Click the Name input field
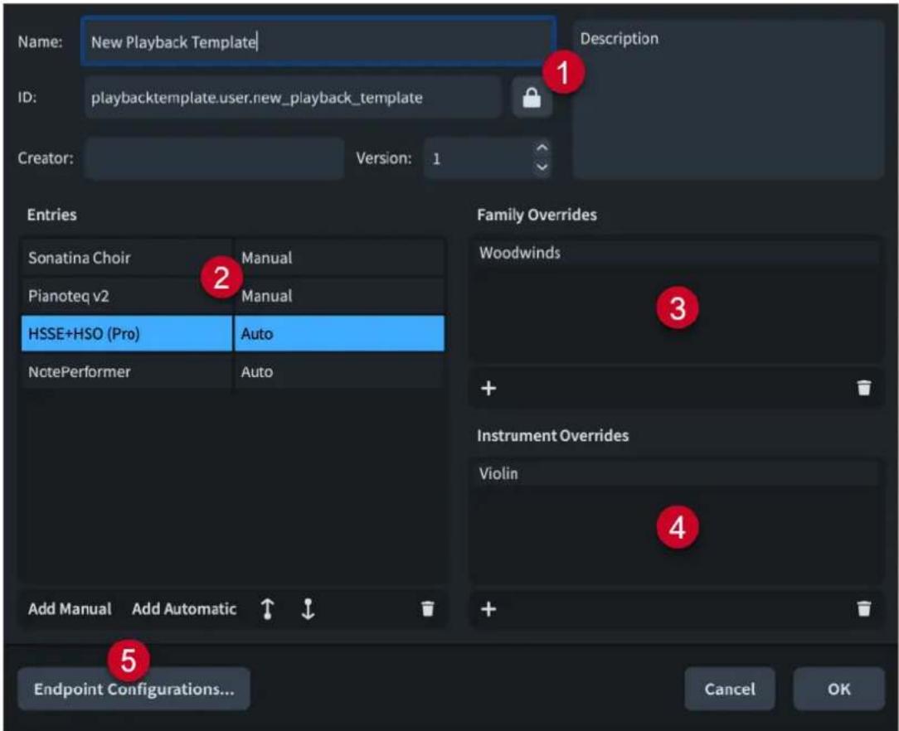This screenshot has height=731, width=899. click(318, 41)
